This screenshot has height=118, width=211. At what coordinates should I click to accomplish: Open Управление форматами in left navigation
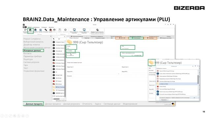(x=34, y=71)
